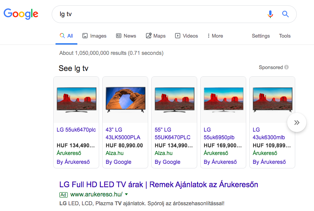Open the 43" LG 43LK5000PLA product link

click(123, 134)
